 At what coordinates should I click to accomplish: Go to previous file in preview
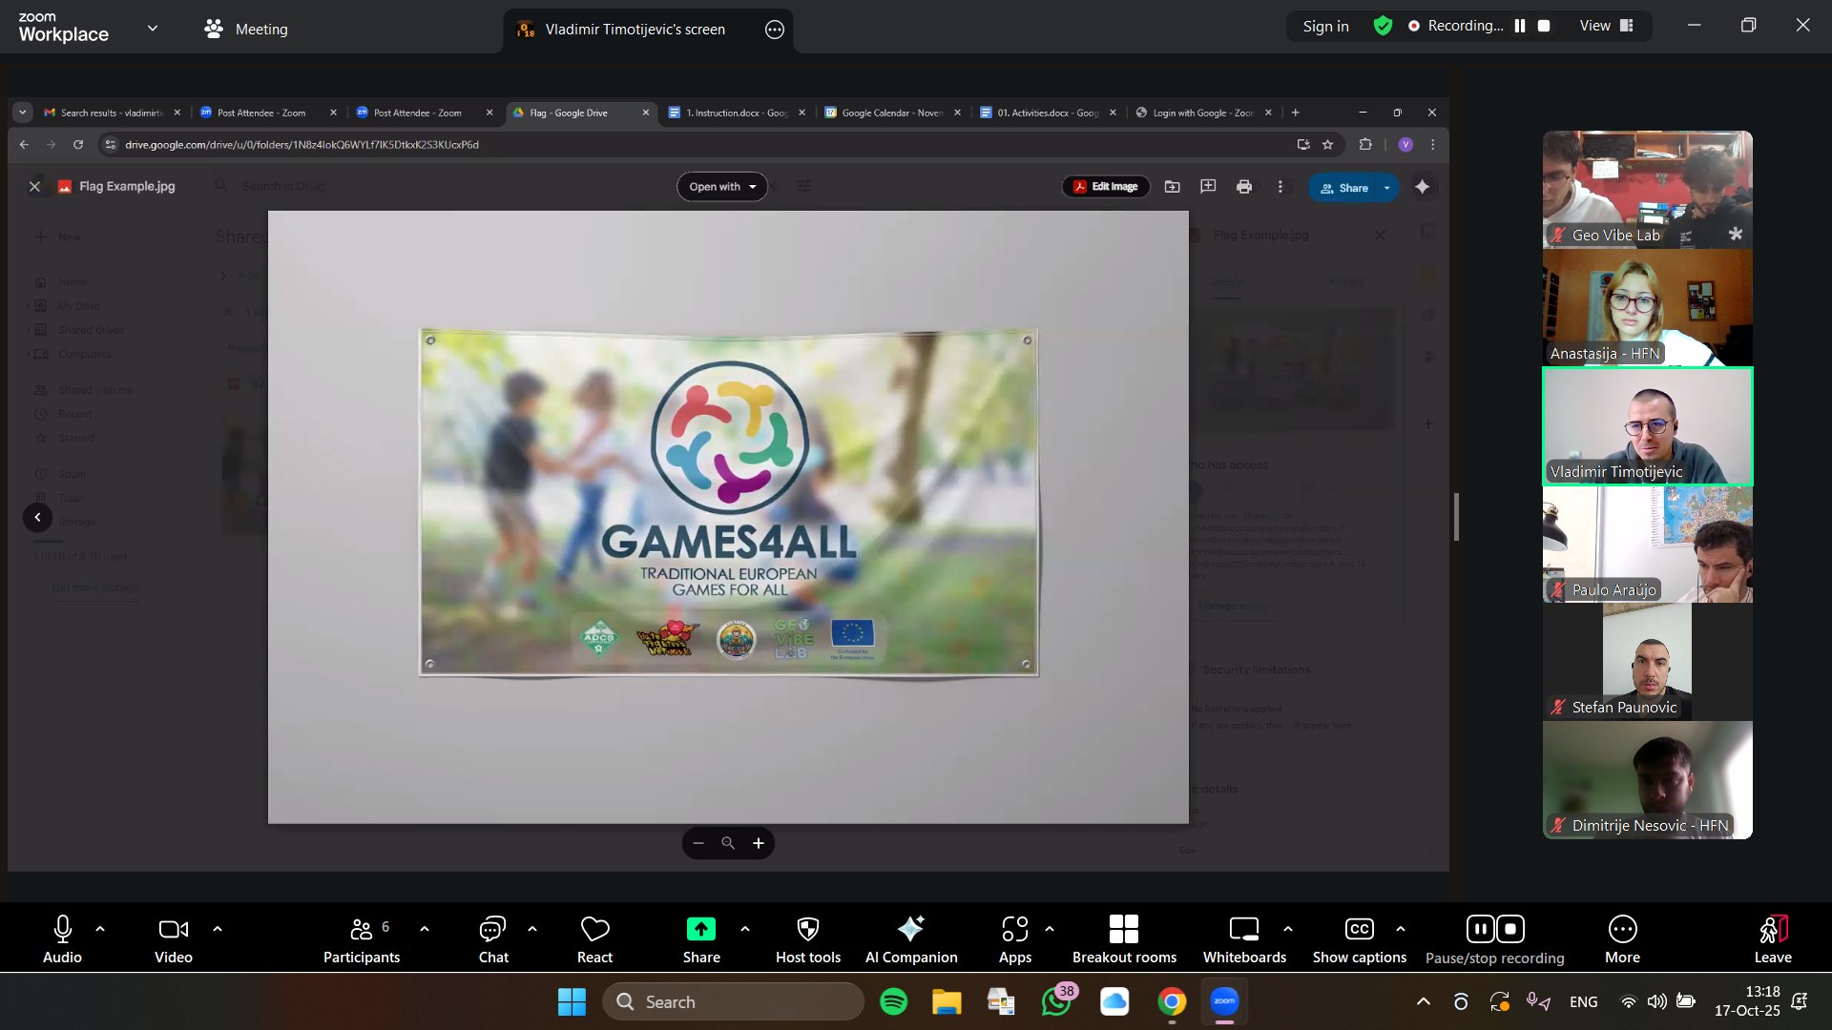coord(37,518)
